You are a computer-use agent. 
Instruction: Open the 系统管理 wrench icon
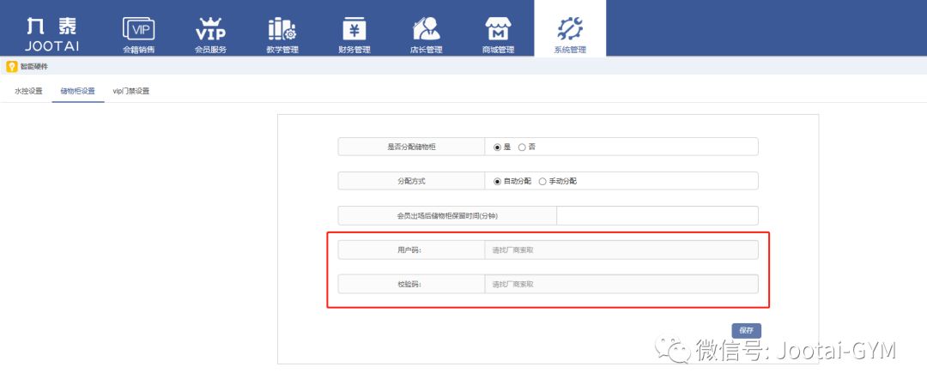pos(571,28)
